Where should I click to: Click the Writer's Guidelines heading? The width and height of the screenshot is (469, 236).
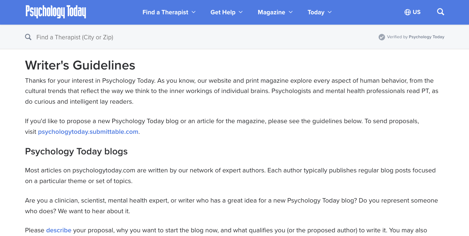[x=80, y=65]
